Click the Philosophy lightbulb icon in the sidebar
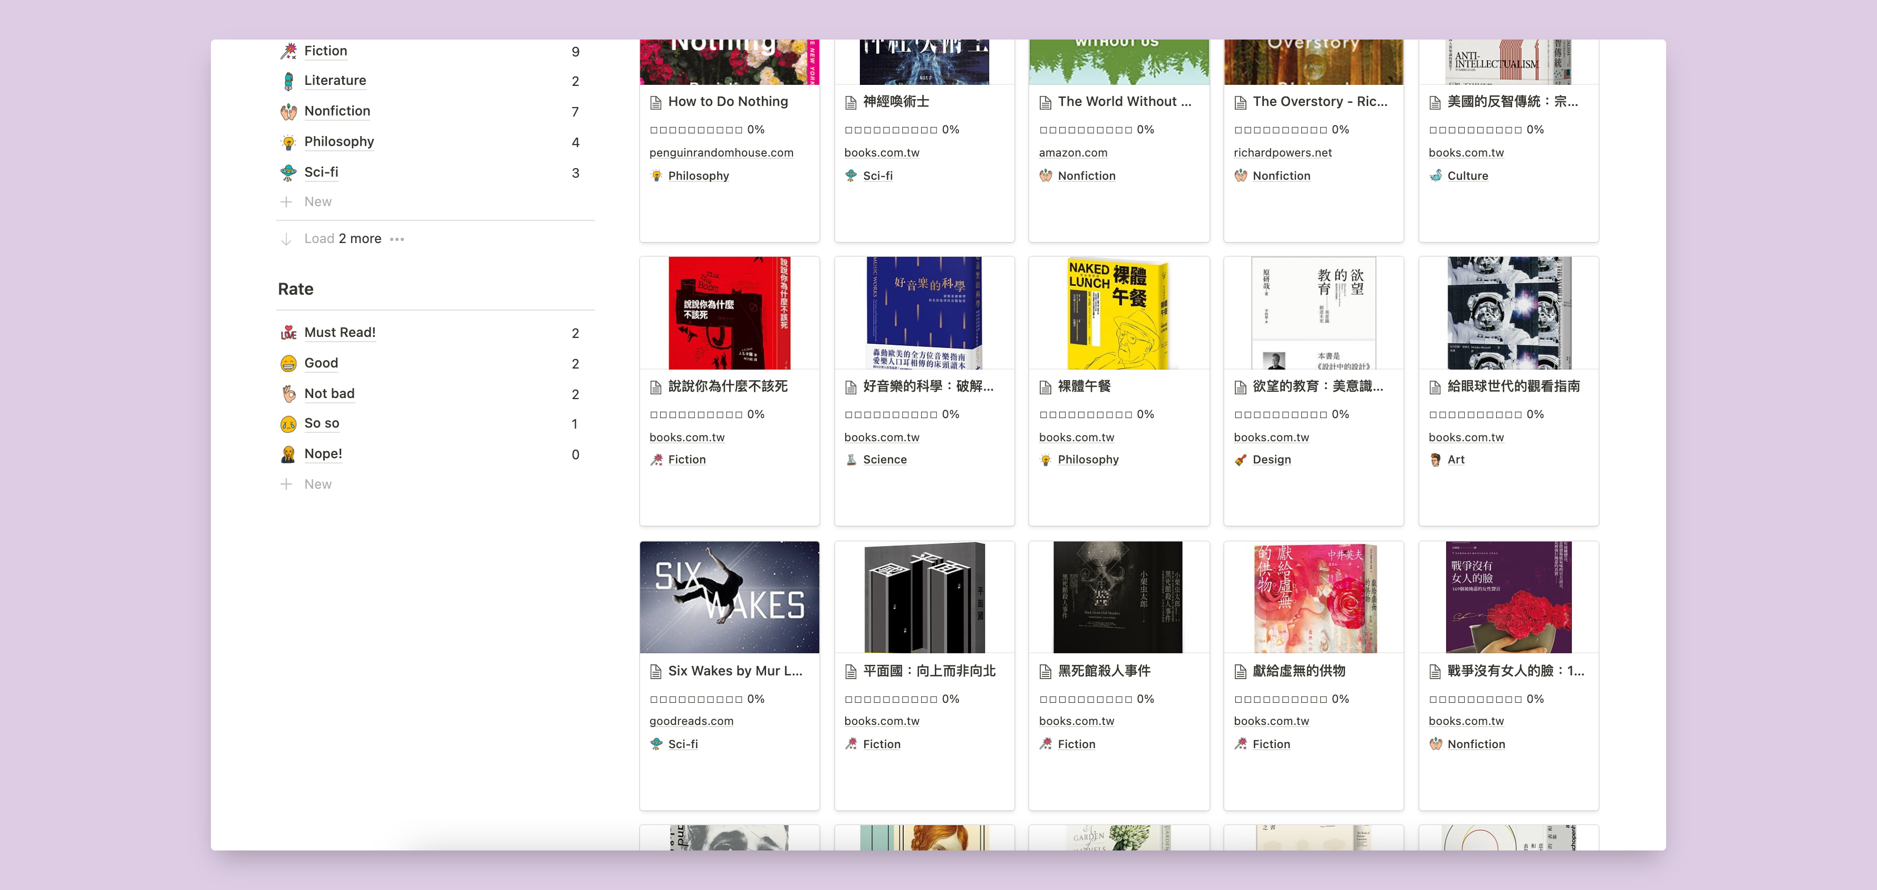 (x=288, y=142)
